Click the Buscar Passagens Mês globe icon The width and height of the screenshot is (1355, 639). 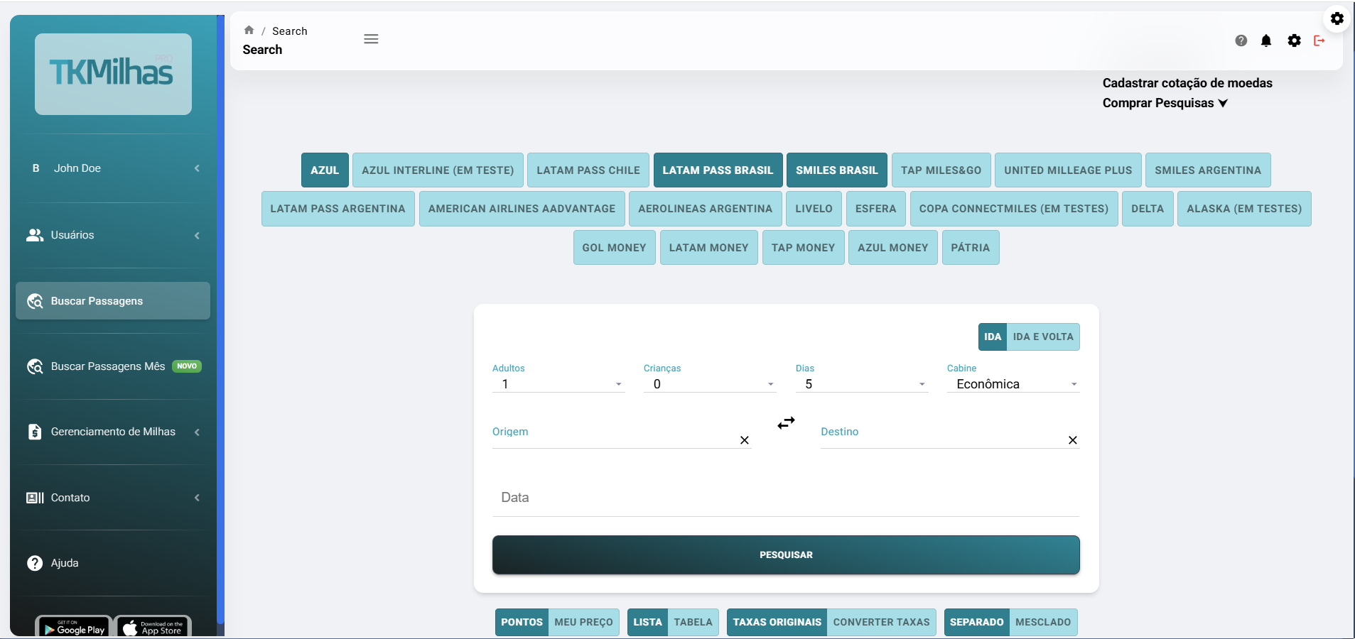tap(35, 366)
